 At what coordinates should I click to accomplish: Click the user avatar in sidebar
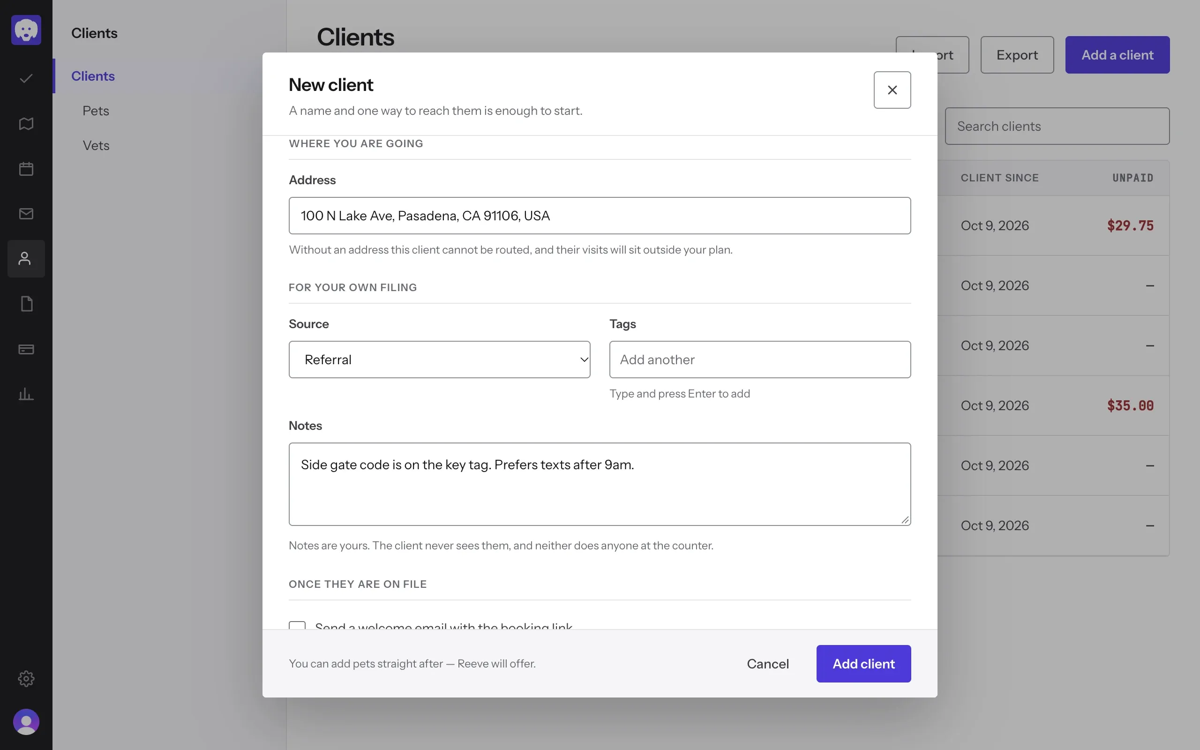[x=26, y=722]
